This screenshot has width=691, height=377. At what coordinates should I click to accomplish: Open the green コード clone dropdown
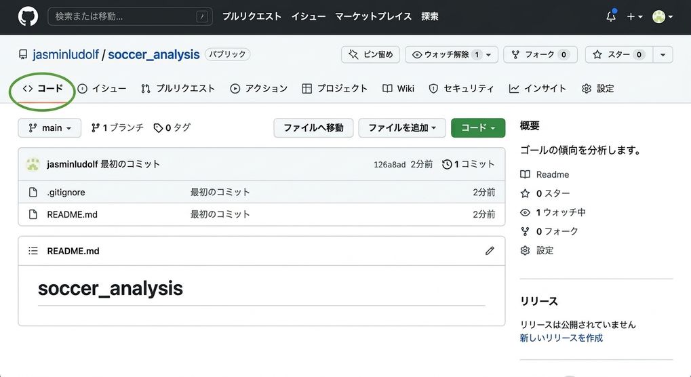coord(478,127)
